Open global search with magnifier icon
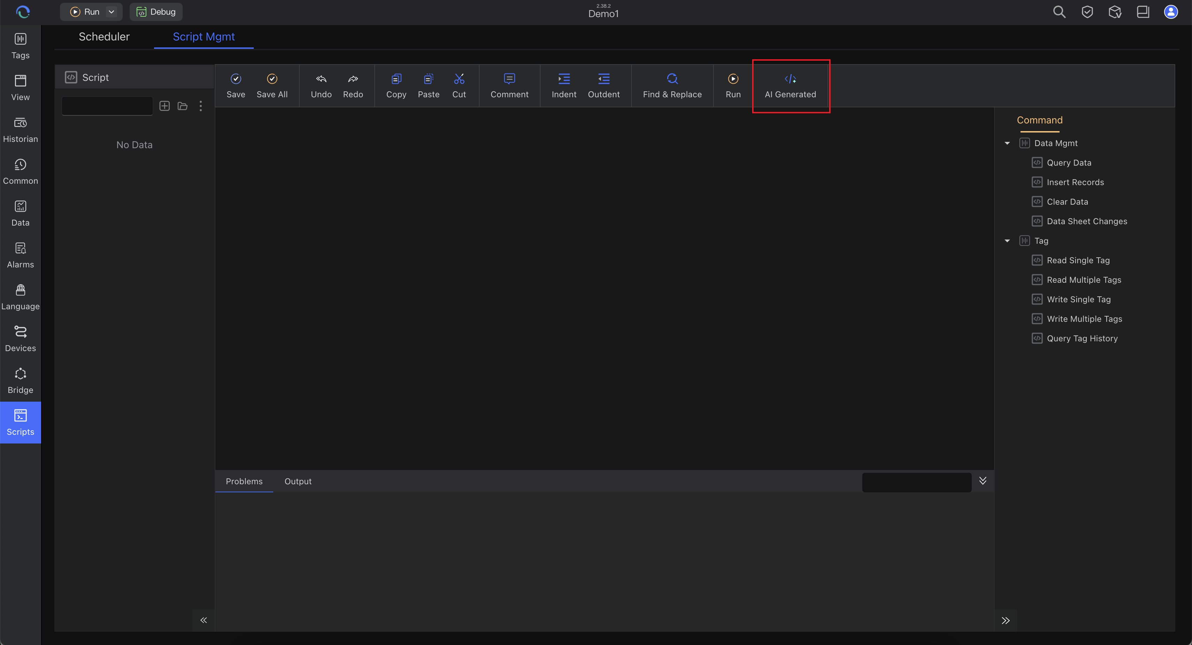This screenshot has width=1192, height=645. [x=1059, y=12]
